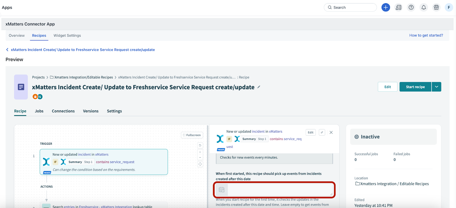Click the xMatters link in detail panel header
Image resolution: width=456 pixels, height=208 pixels.
tap(276, 132)
